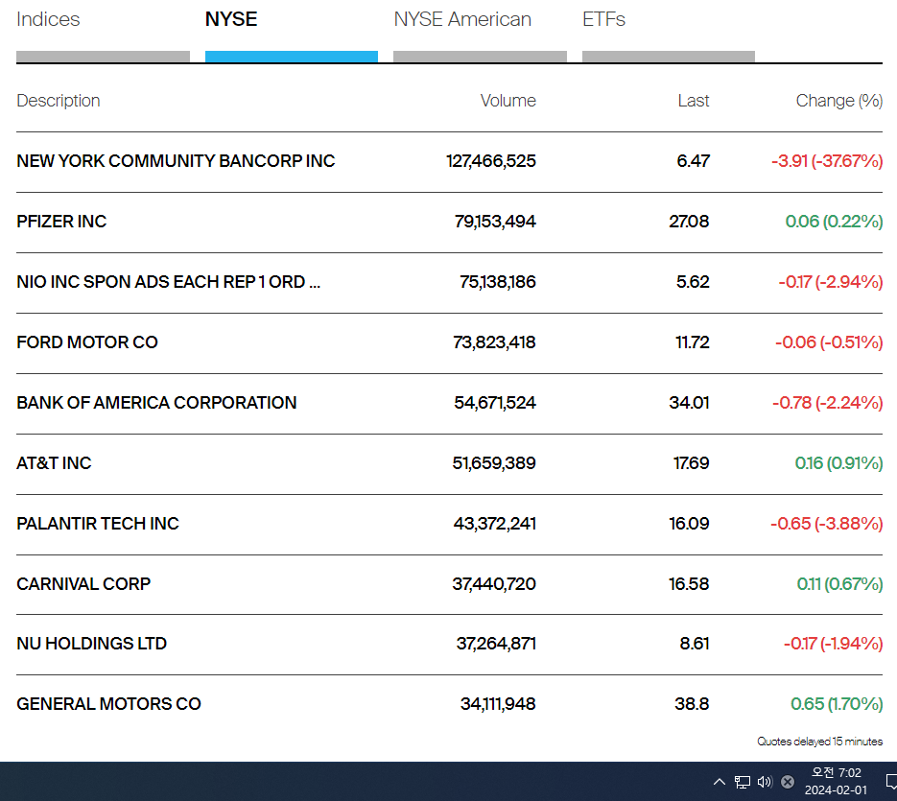Viewport: 897px width, 801px height.
Task: Open NU Holdings Ltd quote
Action: pos(91,644)
